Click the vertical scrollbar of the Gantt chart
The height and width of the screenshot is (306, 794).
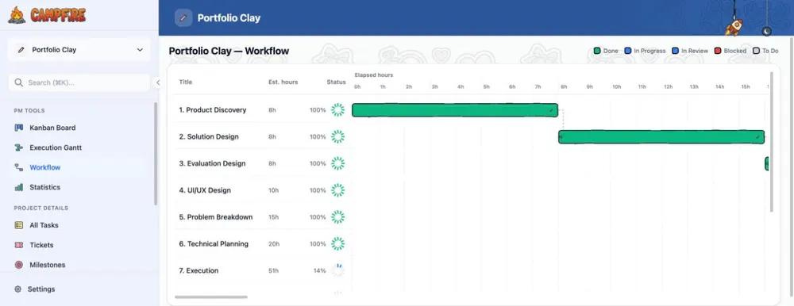pyautogui.click(x=771, y=142)
